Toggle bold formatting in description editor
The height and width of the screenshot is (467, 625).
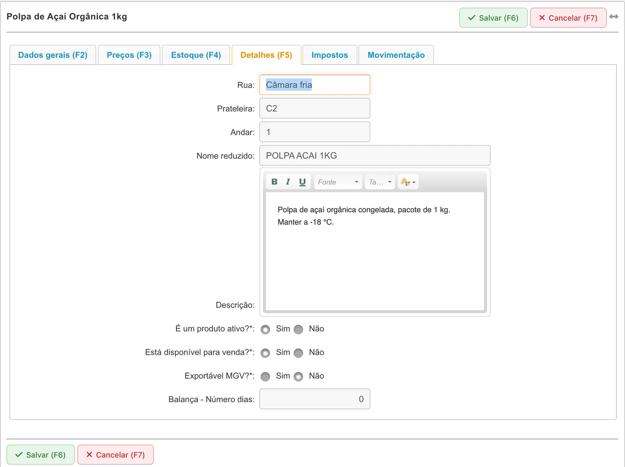point(274,182)
